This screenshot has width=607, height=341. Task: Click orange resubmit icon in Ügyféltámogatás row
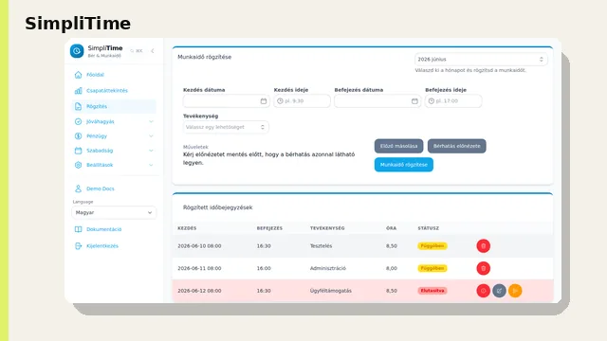point(515,291)
